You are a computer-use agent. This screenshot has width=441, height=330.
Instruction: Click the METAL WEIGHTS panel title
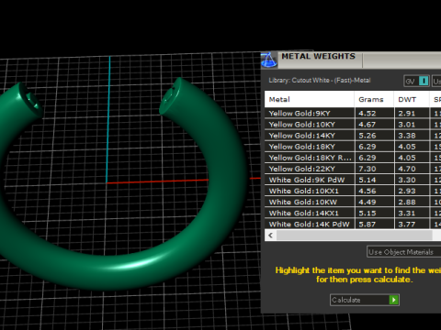click(318, 56)
